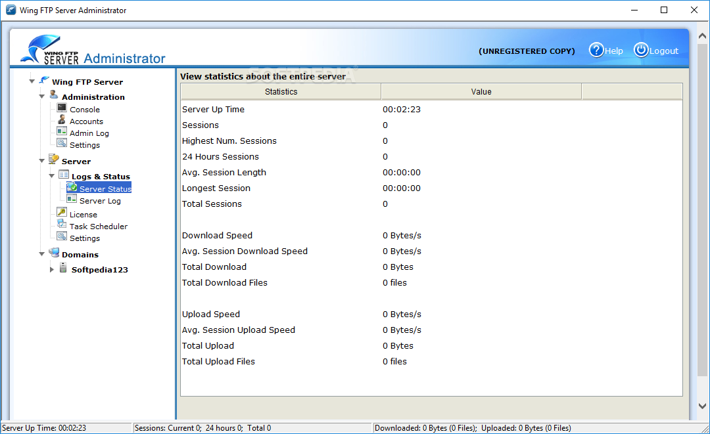Open the License tree item
Viewport: 710px width, 434px height.
point(83,215)
